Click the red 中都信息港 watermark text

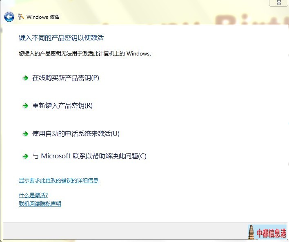271,233
